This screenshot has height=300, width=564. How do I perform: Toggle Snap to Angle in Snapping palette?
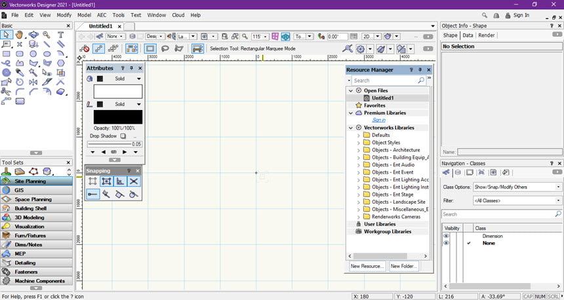click(x=120, y=181)
